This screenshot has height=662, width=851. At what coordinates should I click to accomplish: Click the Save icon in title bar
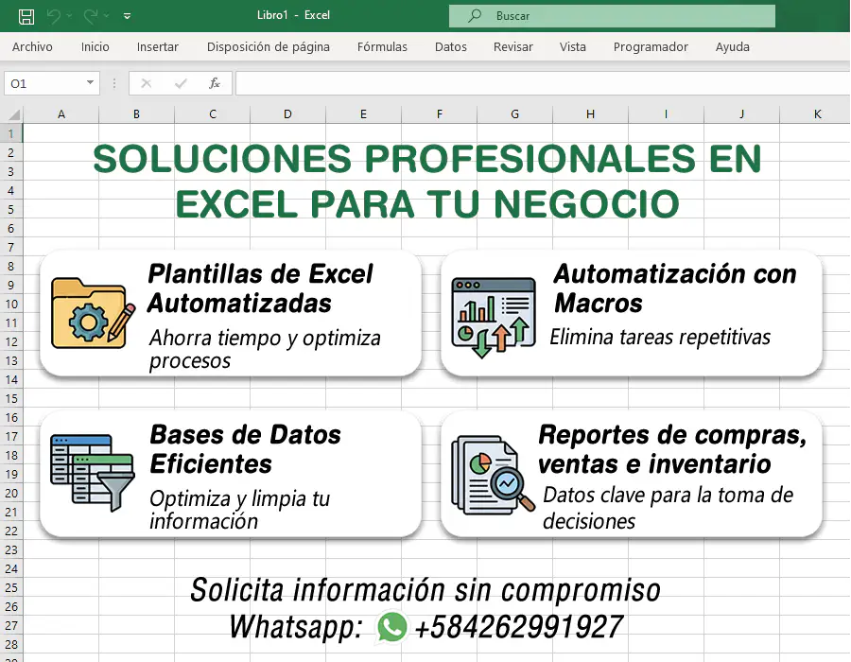26,16
